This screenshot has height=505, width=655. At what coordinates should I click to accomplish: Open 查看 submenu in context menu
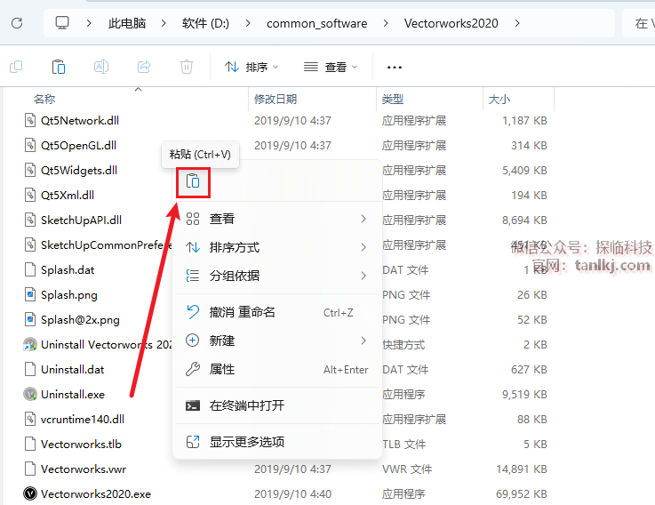click(277, 219)
